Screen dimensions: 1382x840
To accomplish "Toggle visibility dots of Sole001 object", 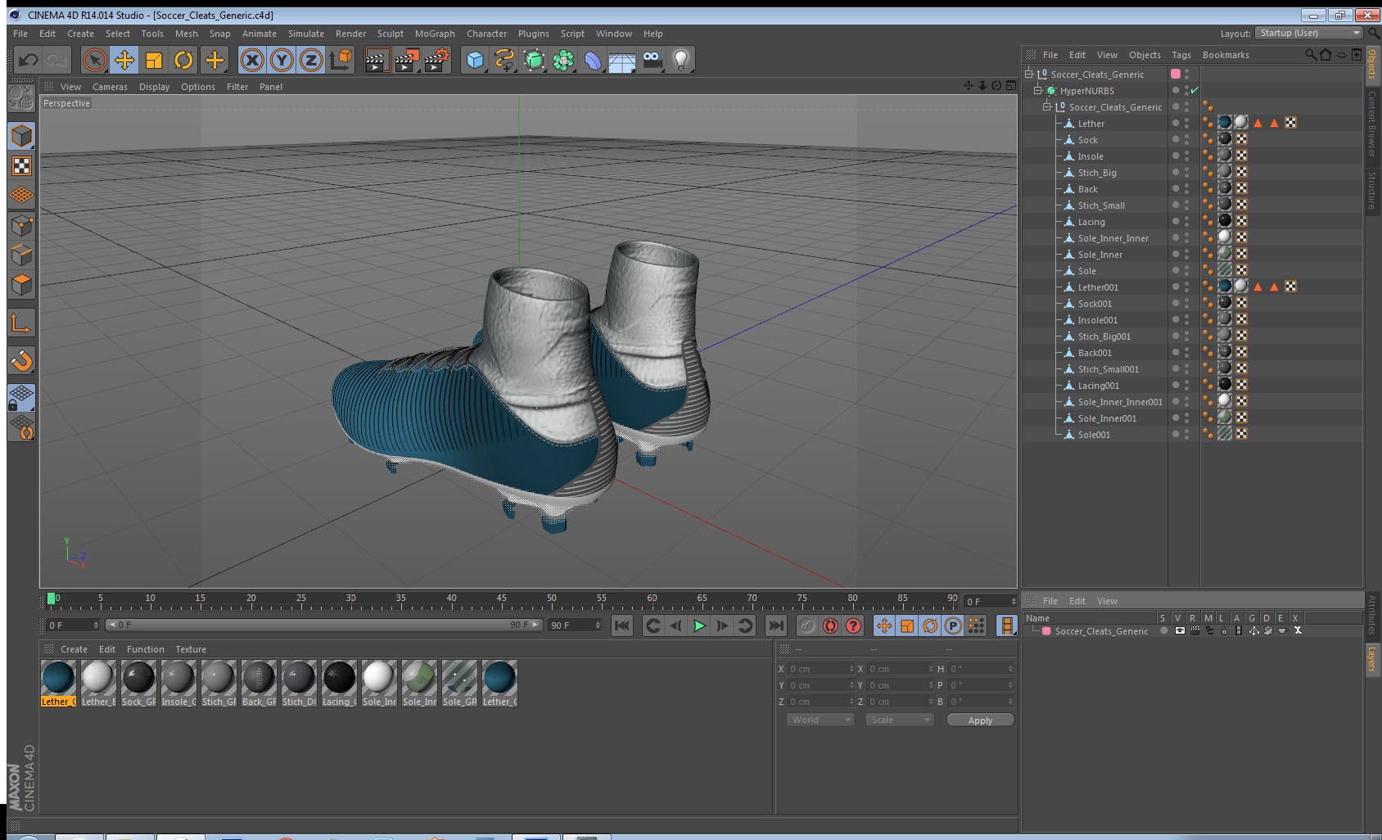I will 1186,434.
